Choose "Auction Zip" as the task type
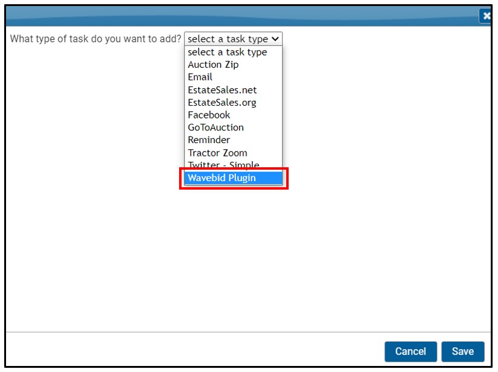 (211, 64)
